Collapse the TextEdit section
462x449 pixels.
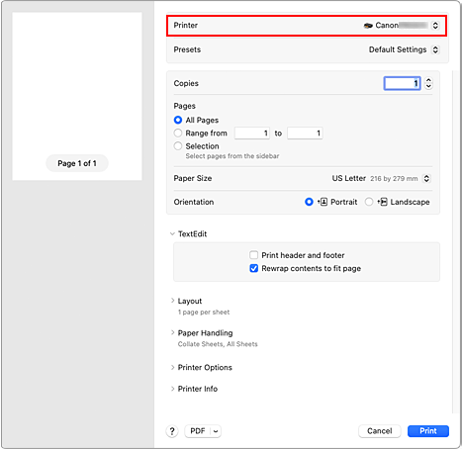172,233
